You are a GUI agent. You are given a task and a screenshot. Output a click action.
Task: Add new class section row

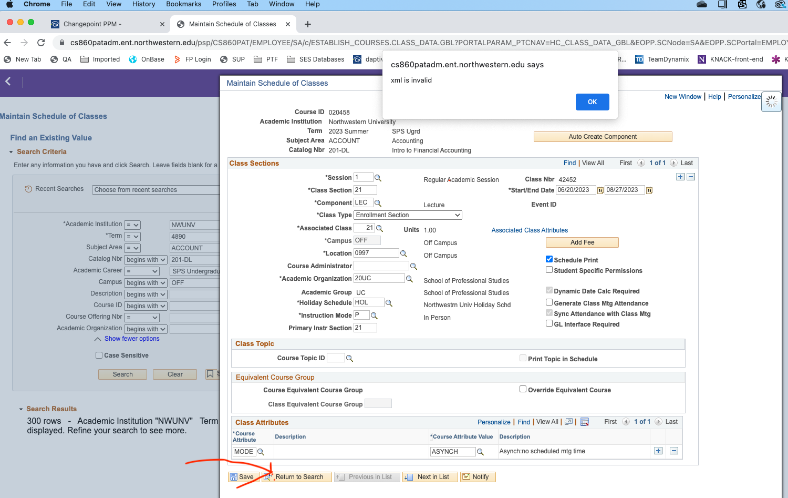[680, 177]
